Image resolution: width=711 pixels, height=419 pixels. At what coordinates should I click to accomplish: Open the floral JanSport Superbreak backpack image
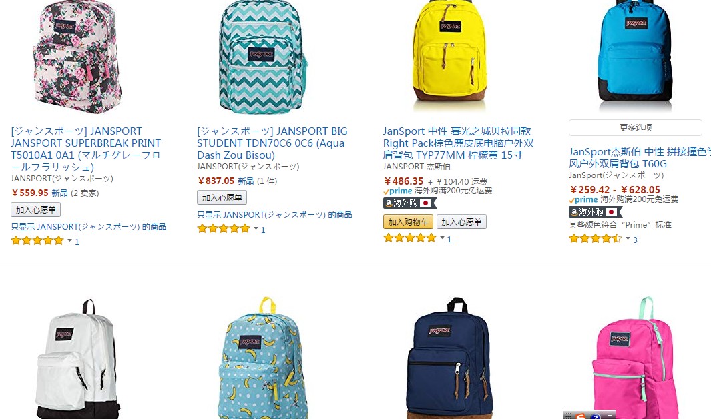(x=77, y=57)
